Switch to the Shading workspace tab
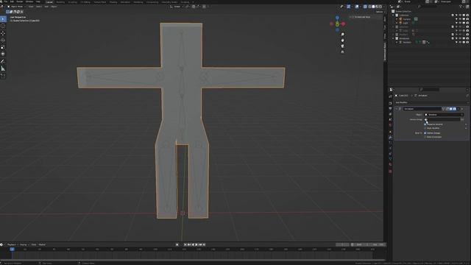Image resolution: width=471 pixels, height=265 pixels. (113, 1)
